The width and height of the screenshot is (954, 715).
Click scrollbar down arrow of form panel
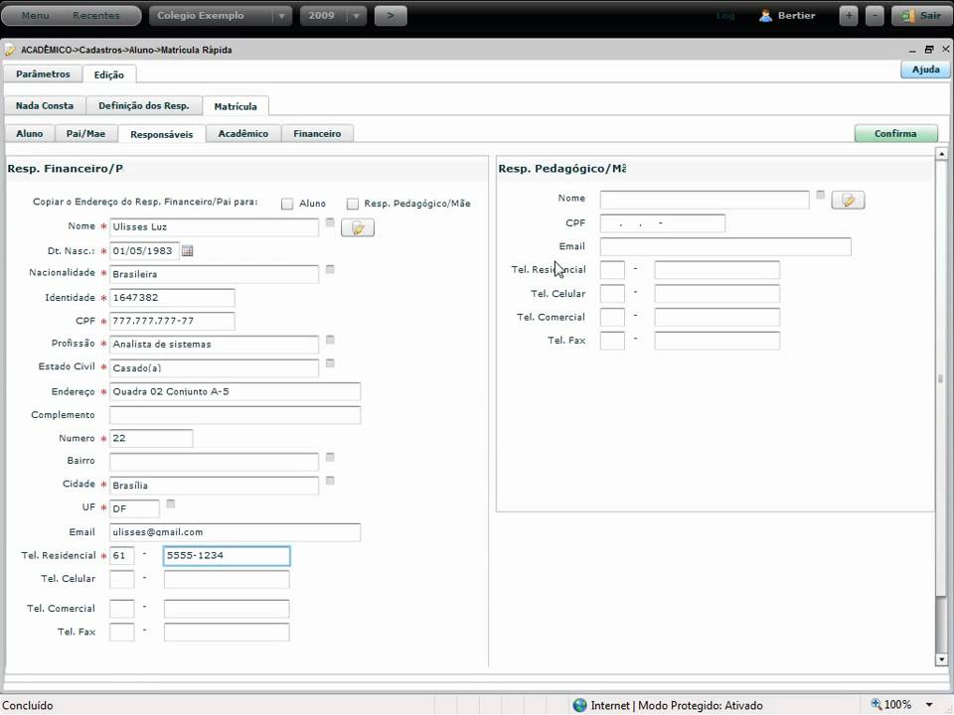pos(941,659)
